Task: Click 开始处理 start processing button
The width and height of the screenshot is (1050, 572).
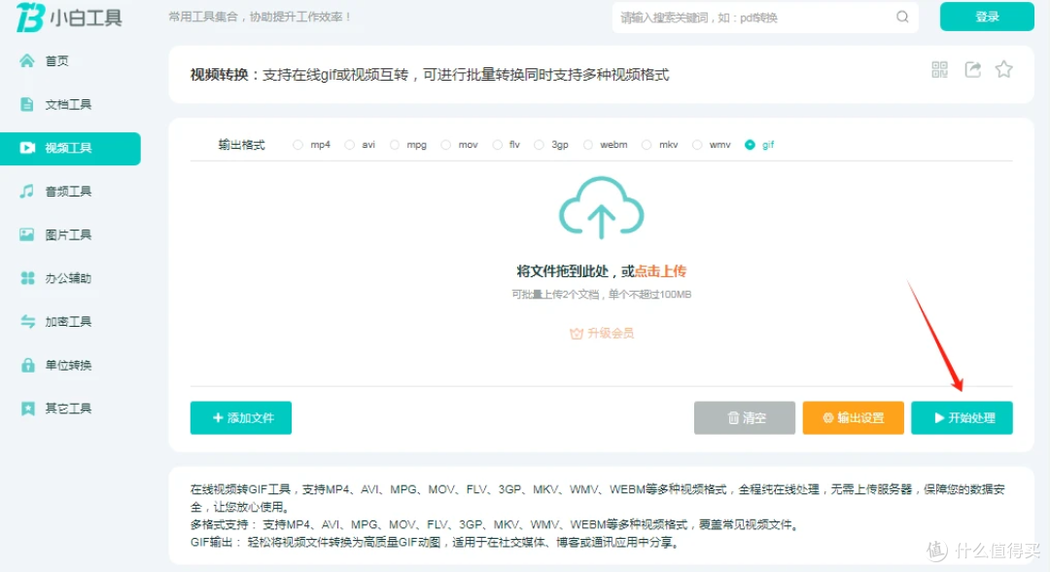Action: [x=962, y=418]
